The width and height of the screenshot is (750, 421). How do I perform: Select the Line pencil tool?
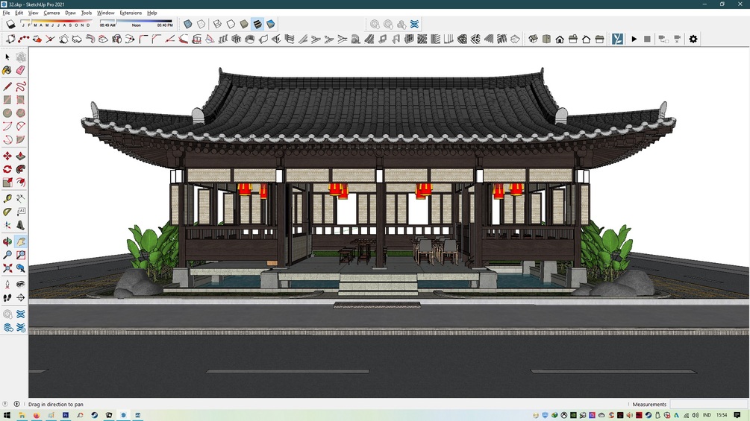coord(7,86)
